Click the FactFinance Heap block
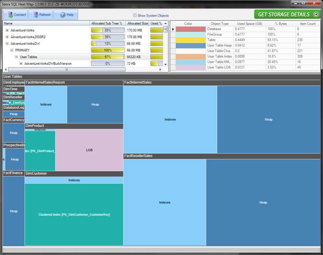The height and width of the screenshot is (255, 323). pyautogui.click(x=14, y=211)
